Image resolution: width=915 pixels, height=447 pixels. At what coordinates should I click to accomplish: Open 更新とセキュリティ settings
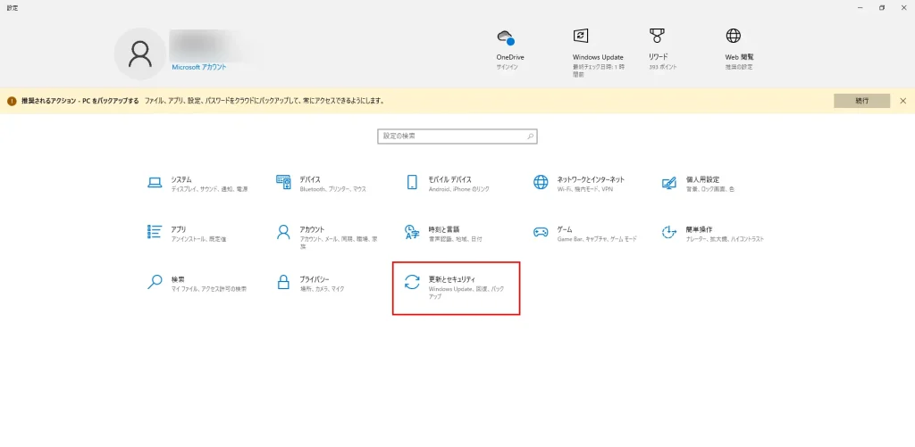pyautogui.click(x=456, y=287)
